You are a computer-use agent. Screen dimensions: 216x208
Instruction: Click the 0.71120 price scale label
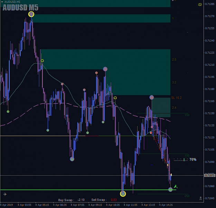(210, 137)
